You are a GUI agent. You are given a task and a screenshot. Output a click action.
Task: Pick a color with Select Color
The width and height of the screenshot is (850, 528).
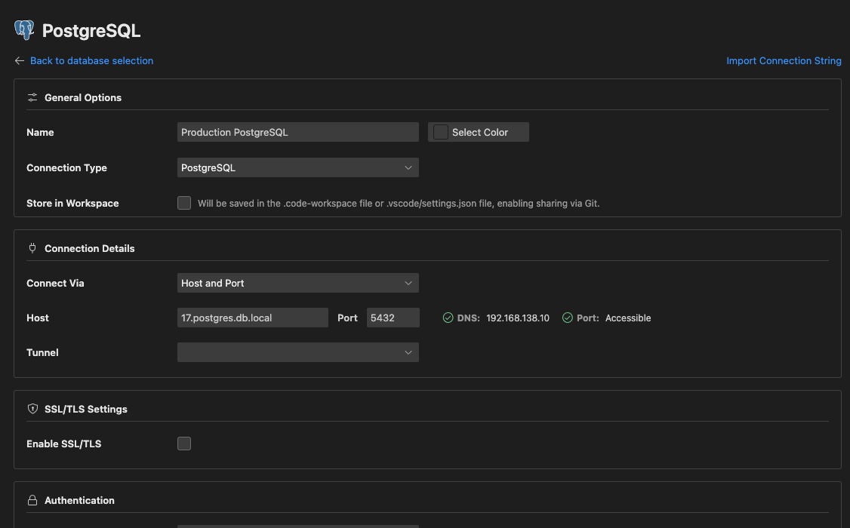(479, 132)
